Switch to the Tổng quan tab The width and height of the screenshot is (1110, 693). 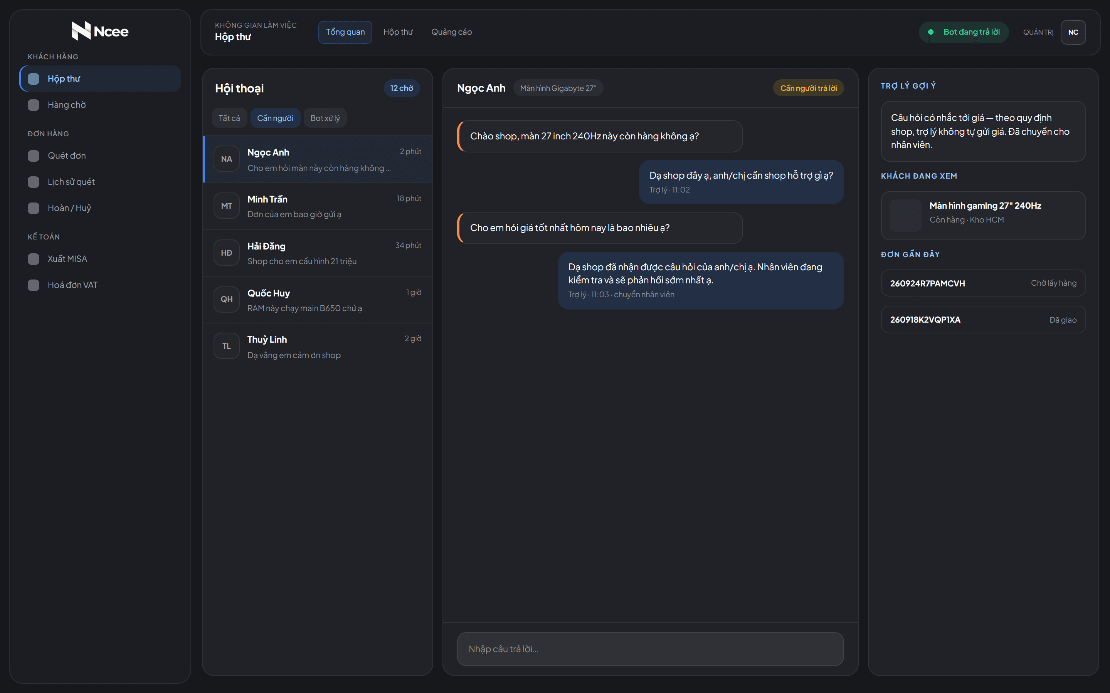345,32
